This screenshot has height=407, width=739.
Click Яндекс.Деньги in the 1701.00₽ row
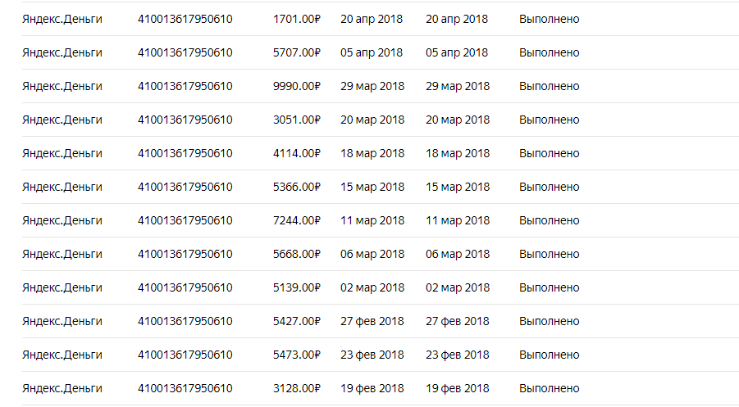pyautogui.click(x=62, y=19)
